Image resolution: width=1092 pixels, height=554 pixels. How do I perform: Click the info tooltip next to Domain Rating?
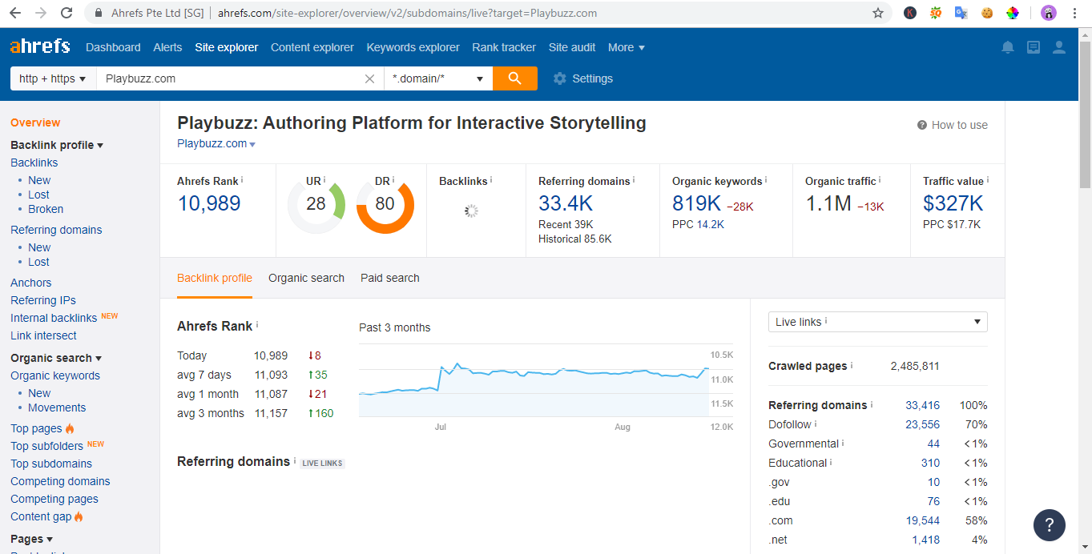(x=394, y=177)
